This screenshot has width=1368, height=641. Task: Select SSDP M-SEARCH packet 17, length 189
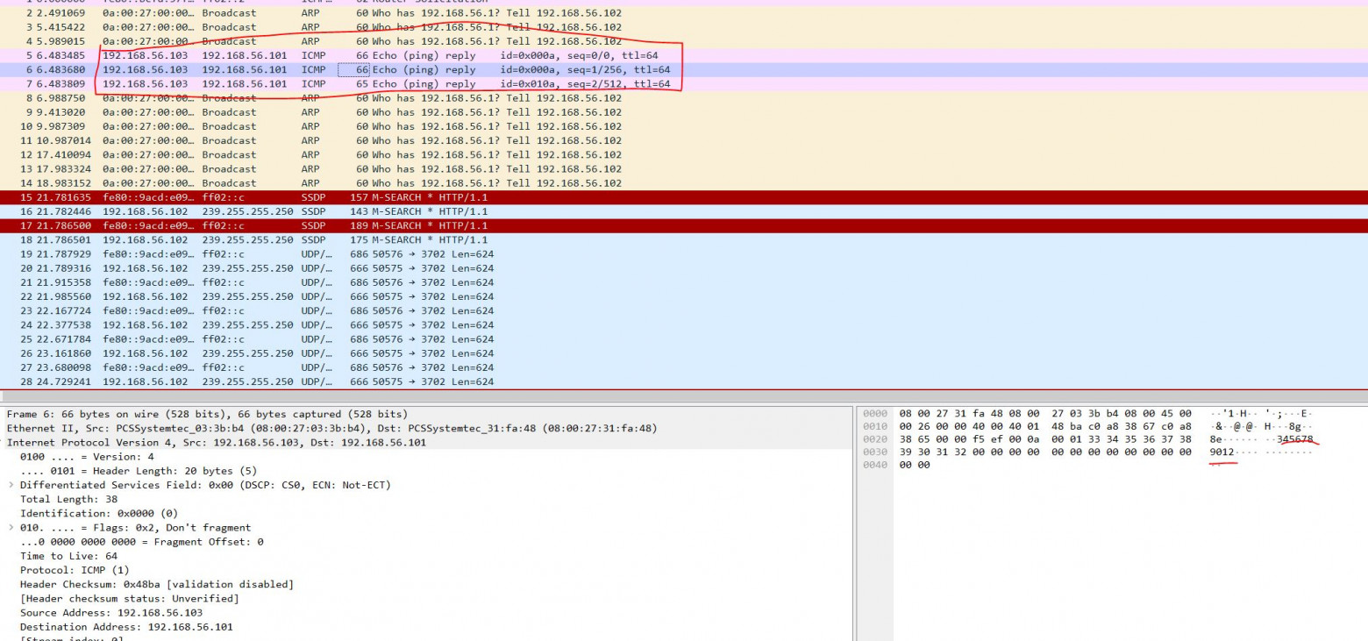coord(684,225)
